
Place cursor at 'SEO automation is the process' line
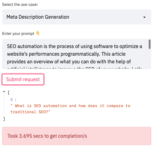tap(74, 47)
